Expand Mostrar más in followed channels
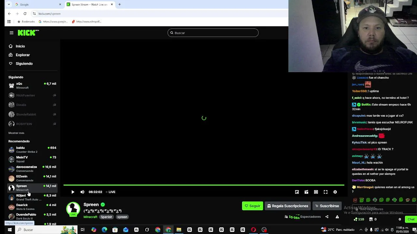This screenshot has height=234, width=417. pos(16,133)
